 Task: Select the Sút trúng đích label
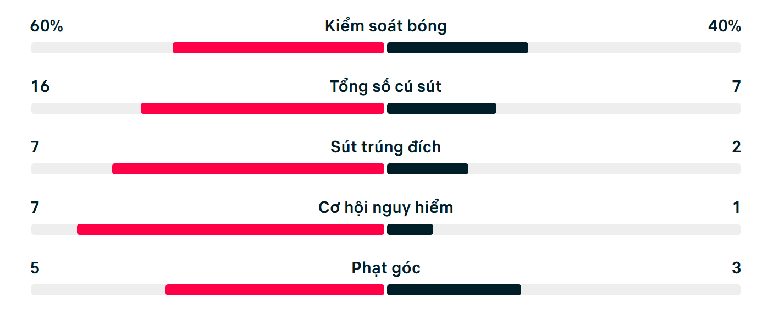click(x=386, y=147)
